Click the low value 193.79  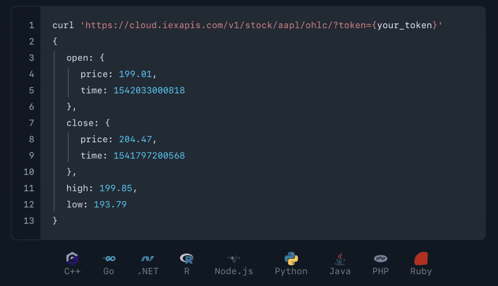tap(110, 204)
